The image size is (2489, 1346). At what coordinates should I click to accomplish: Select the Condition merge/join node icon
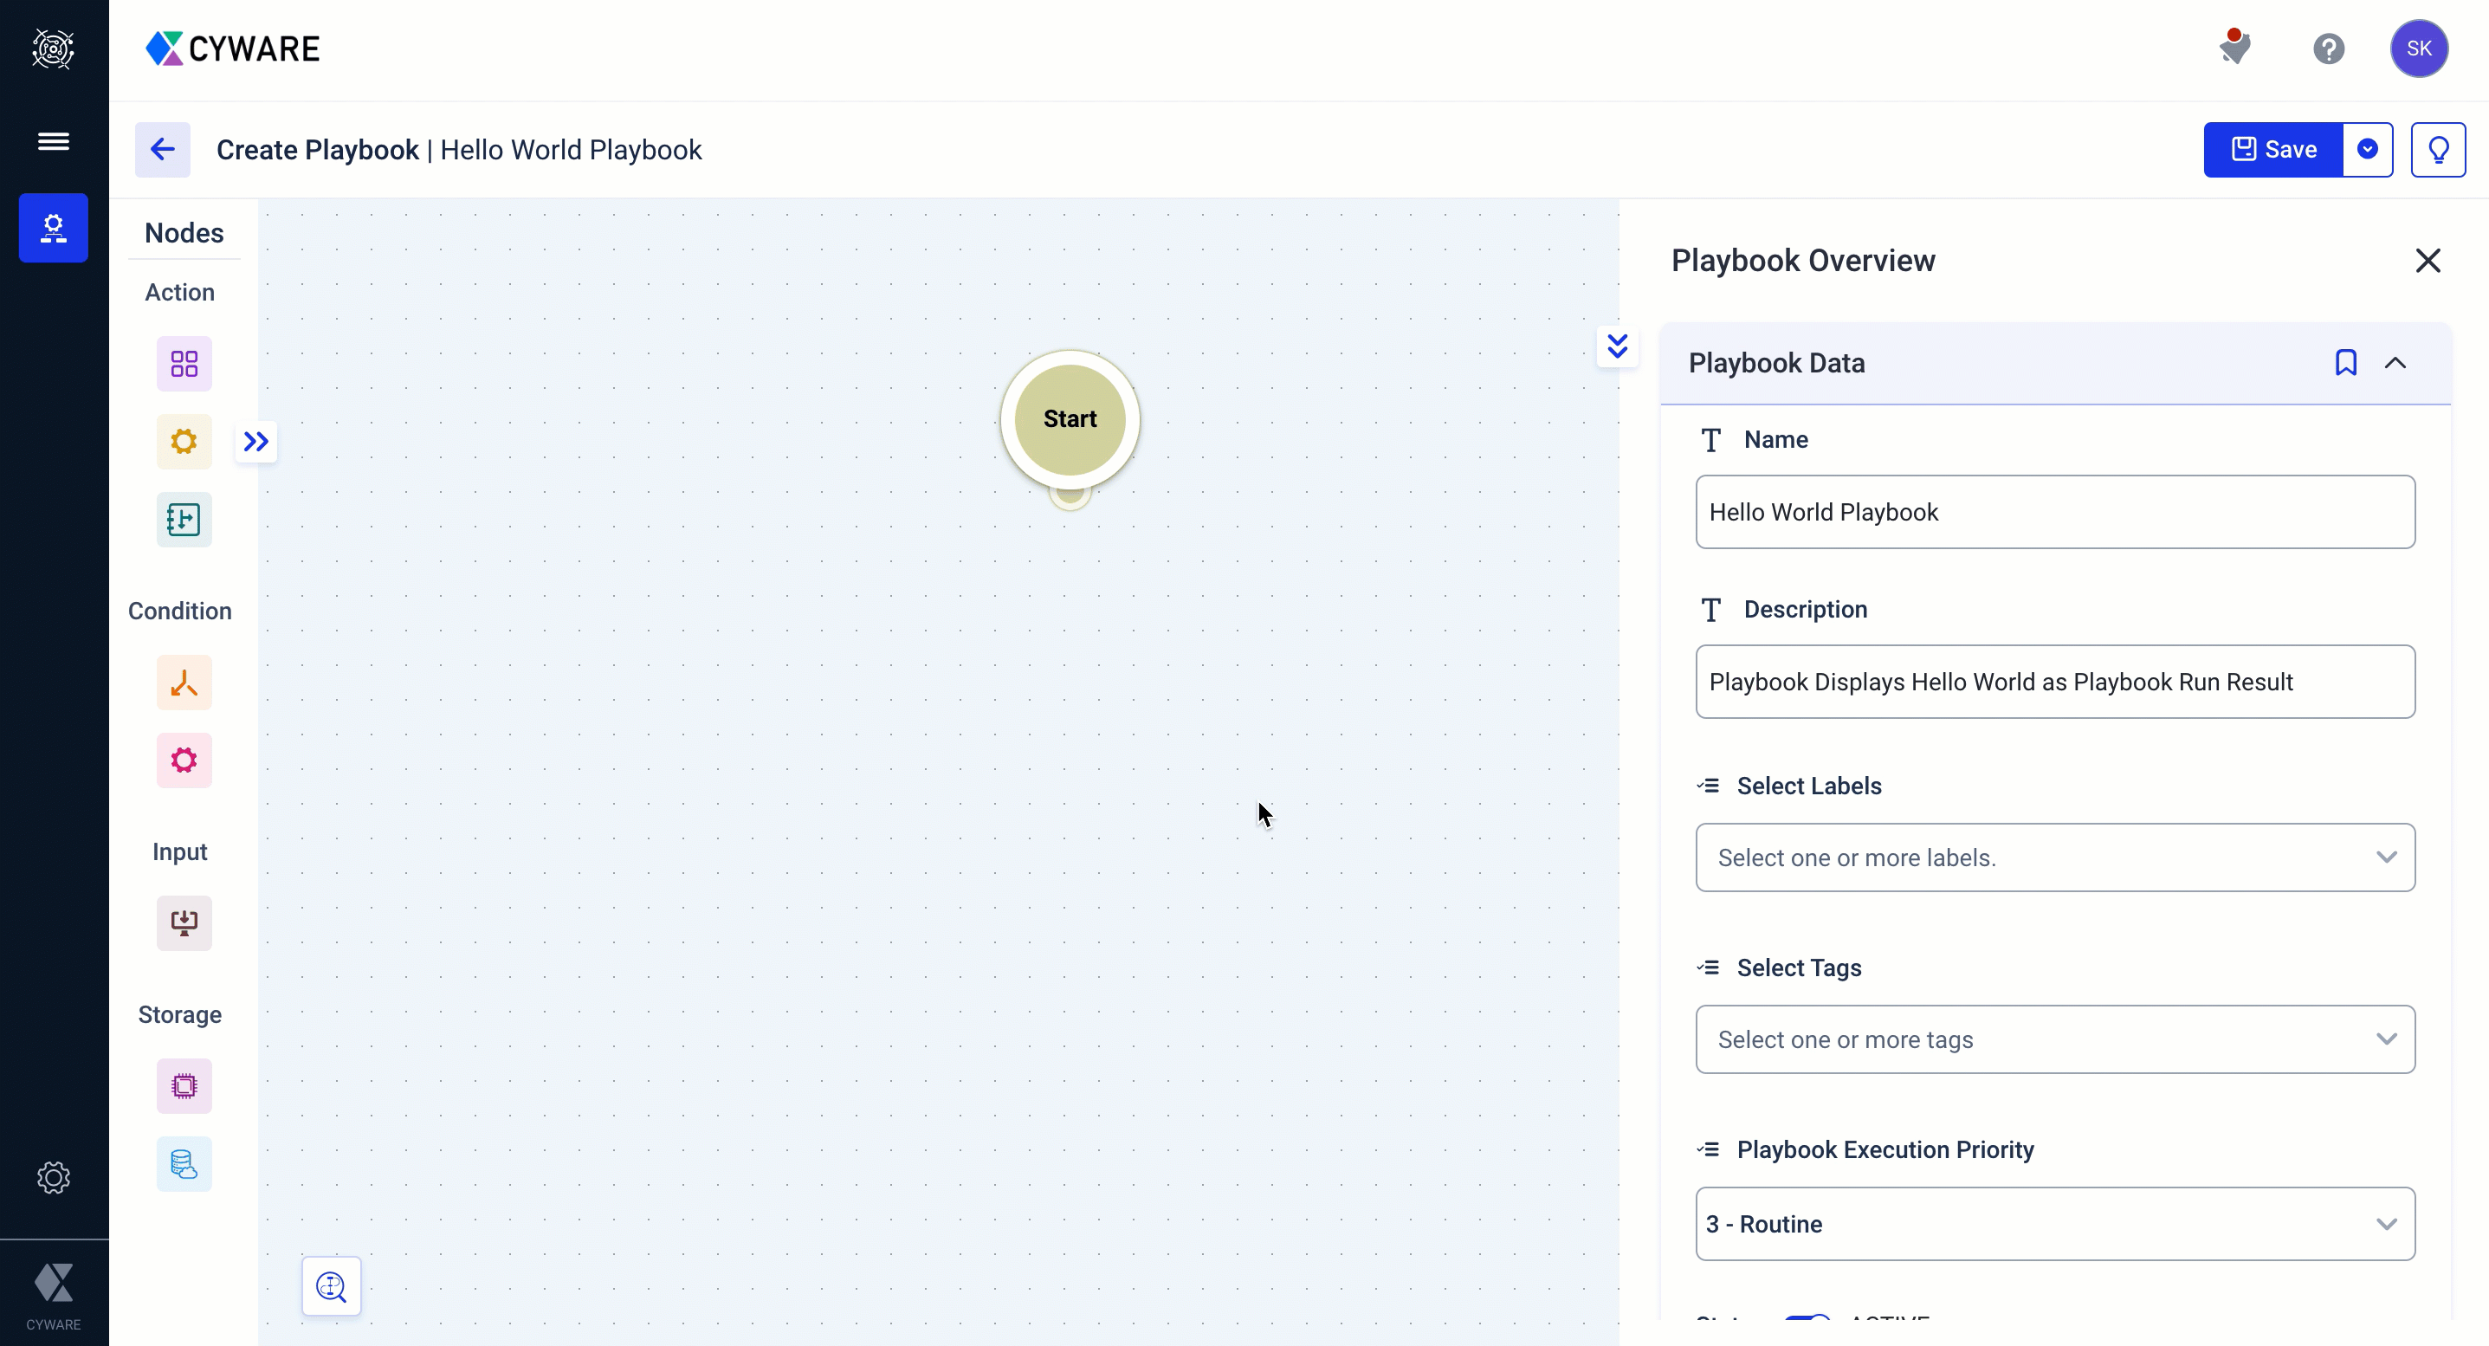coord(182,683)
